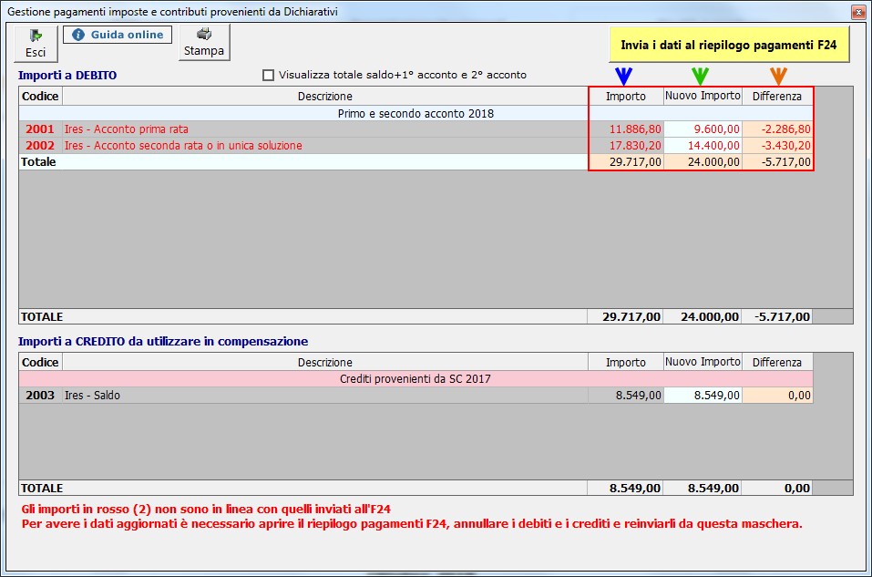Click the debit table Nuovo Importo column header
This screenshot has width=872, height=577.
[x=703, y=96]
